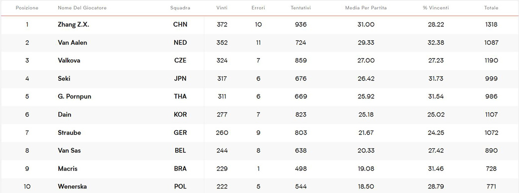Viewport: 519px width, 193px height.
Task: Sort table by Vinti column
Action: coord(222,8)
